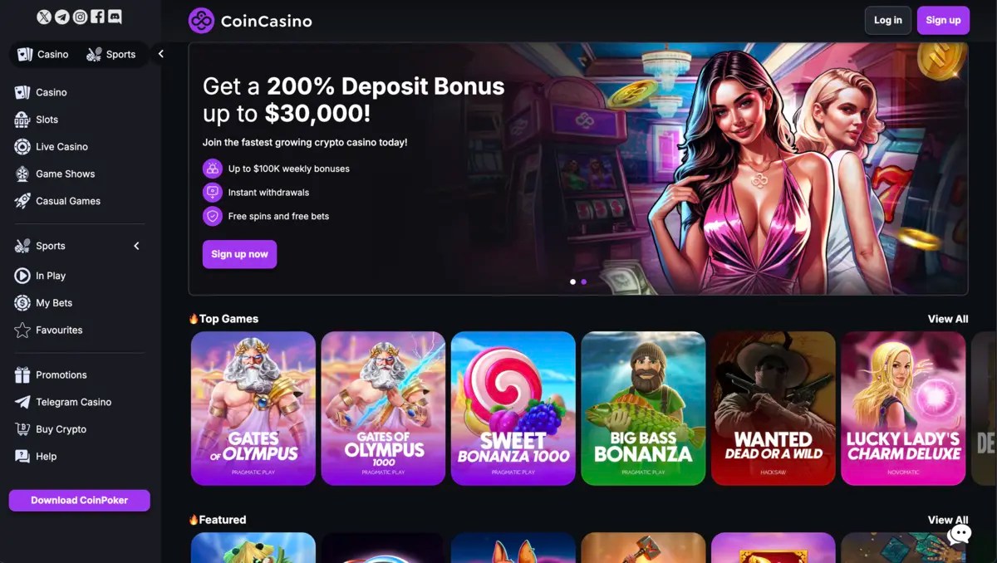Open the Facebook social icon
Viewport: 997px width, 563px height.
click(97, 17)
